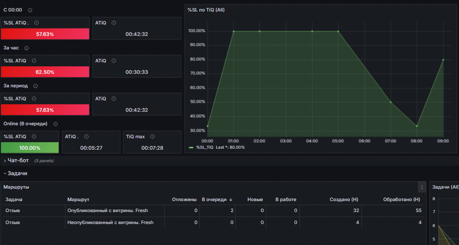Sort table by the 'Маршрут' column header
This screenshot has height=245, width=459.
[78, 200]
